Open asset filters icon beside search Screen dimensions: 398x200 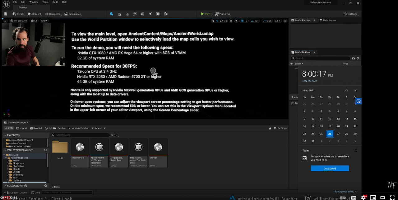pyautogui.click(x=117, y=135)
